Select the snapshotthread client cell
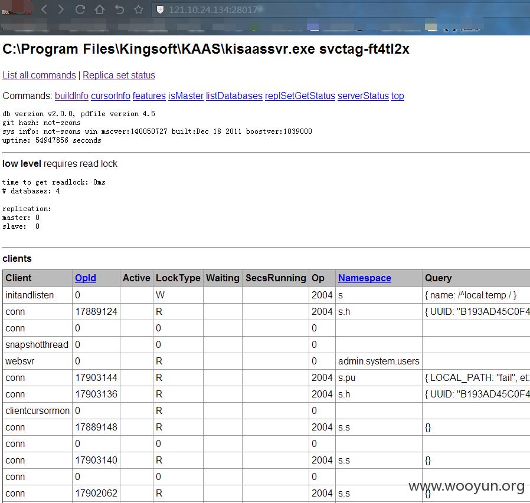Screen dimensions: 530x503 click(38, 344)
